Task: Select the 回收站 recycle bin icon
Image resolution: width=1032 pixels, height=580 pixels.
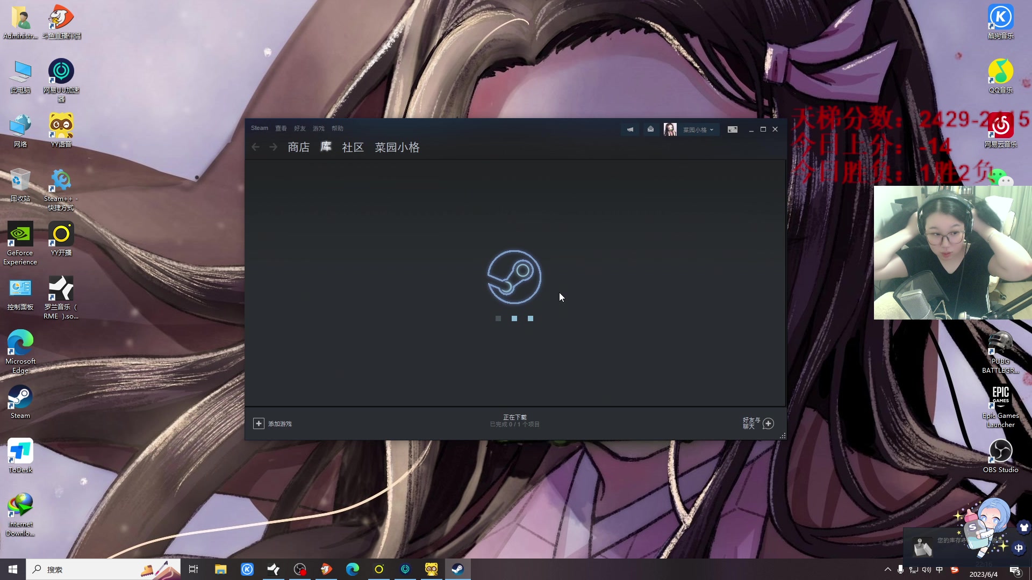Action: click(x=20, y=185)
